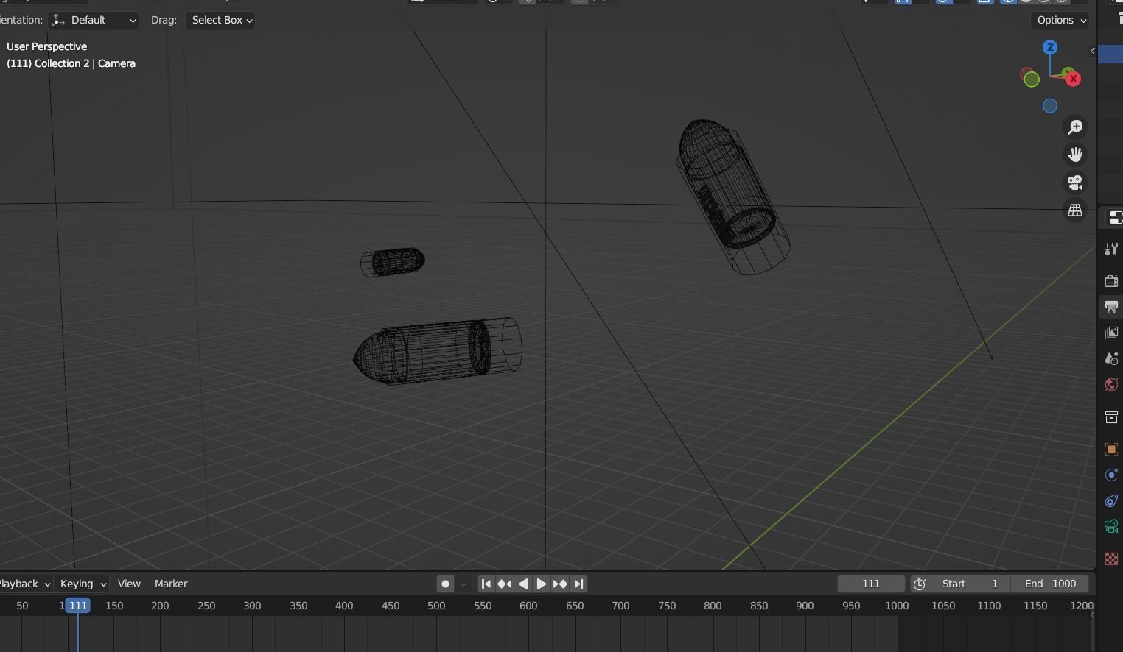
Task: Open the Object Constraints properties tab
Action: pyautogui.click(x=1111, y=501)
